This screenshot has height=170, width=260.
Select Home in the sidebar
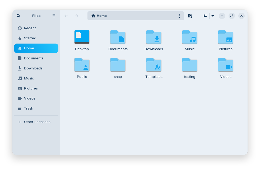[36, 48]
